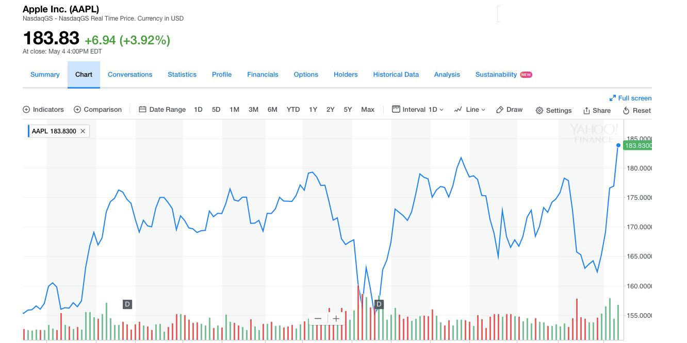Click the Share chart icon

(586, 110)
